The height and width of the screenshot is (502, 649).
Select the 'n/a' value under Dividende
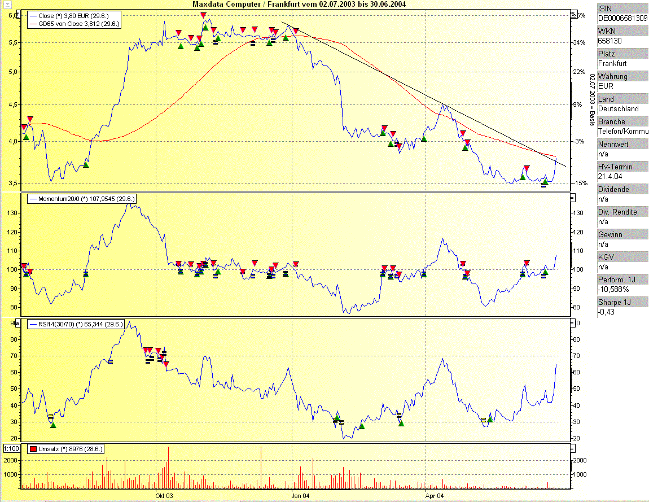pyautogui.click(x=603, y=199)
